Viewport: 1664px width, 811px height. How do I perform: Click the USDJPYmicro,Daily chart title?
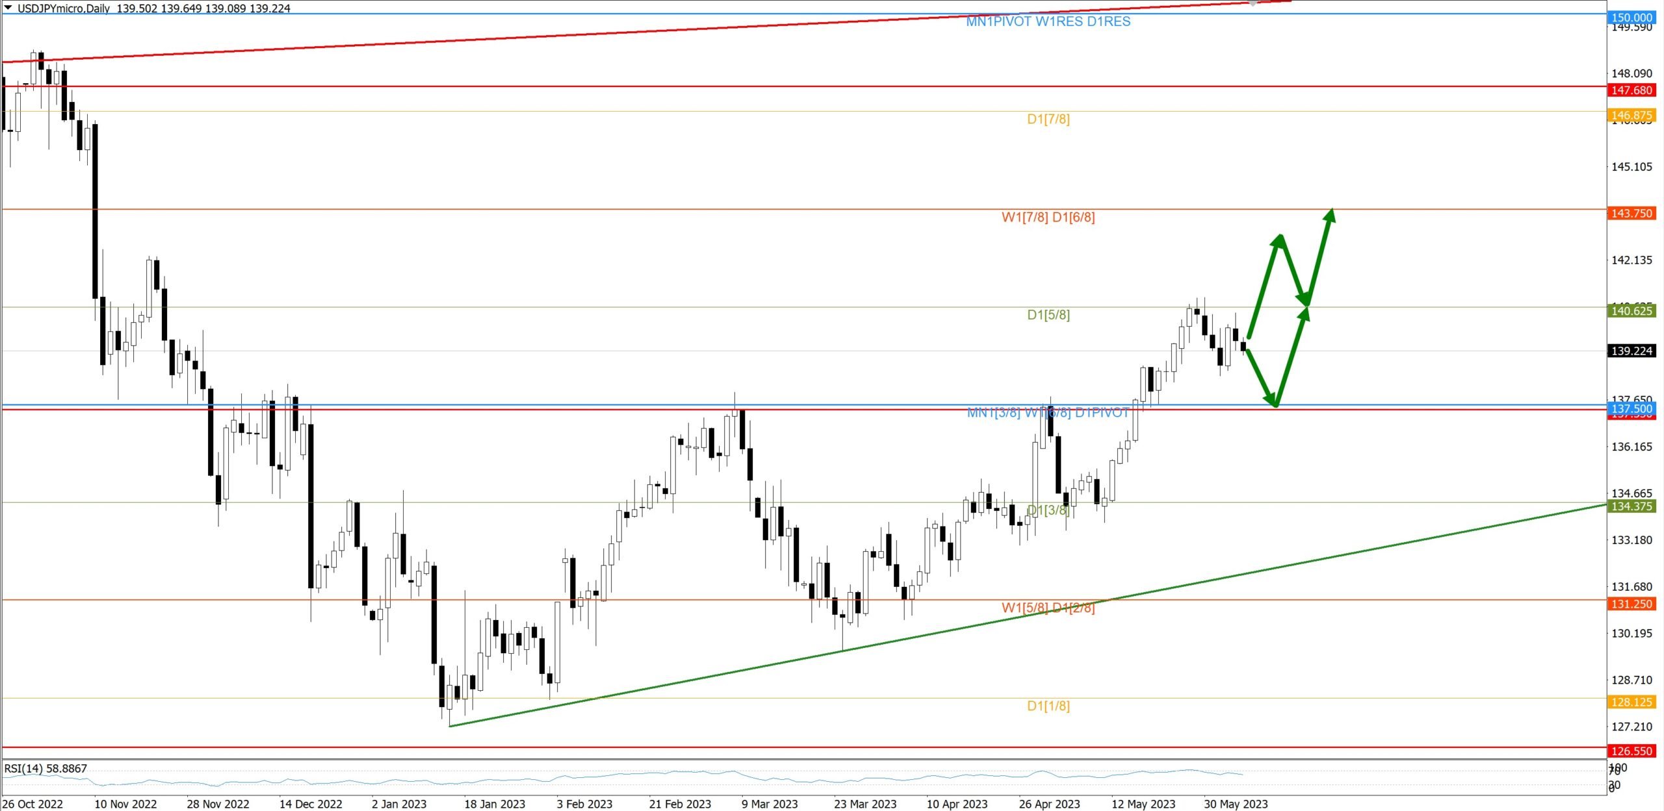[64, 8]
